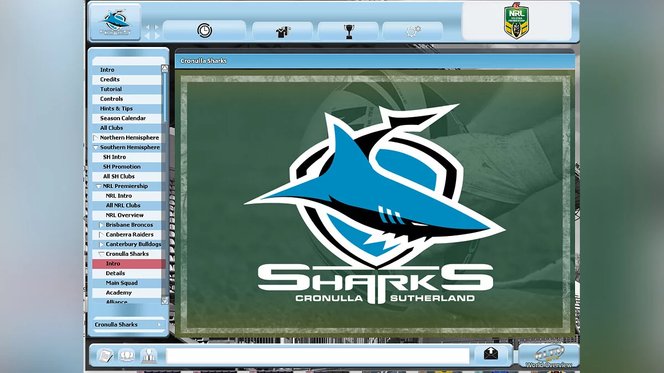Click the sidebar scroll-down arrow
The image size is (664, 373).
(164, 301)
